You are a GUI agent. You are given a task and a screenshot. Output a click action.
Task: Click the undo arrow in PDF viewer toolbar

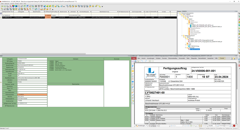point(142,61)
